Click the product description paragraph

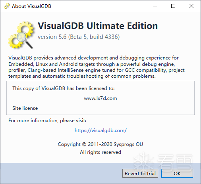coord(97,67)
